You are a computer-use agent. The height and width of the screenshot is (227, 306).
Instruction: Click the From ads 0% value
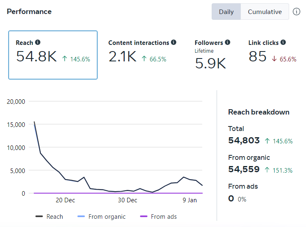[242, 199]
